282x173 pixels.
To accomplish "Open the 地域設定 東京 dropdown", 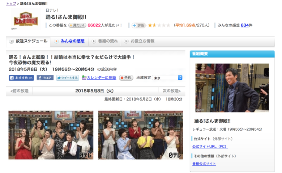I will coord(167,78).
